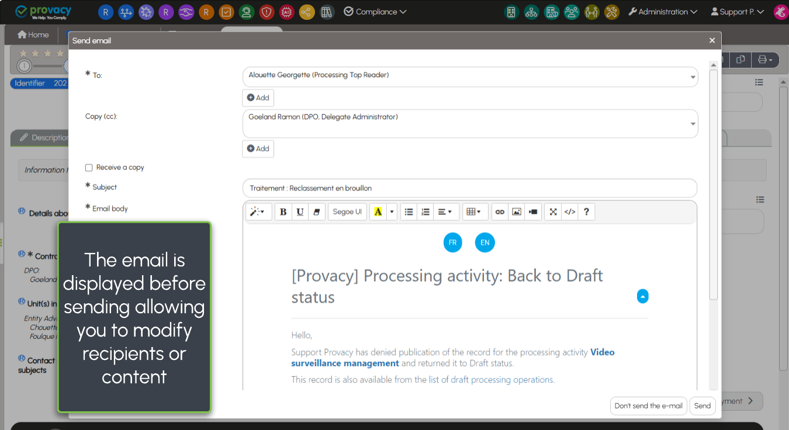This screenshot has width=789, height=430.
Task: Toggle bold formatting in email editor
Action: pyautogui.click(x=283, y=212)
